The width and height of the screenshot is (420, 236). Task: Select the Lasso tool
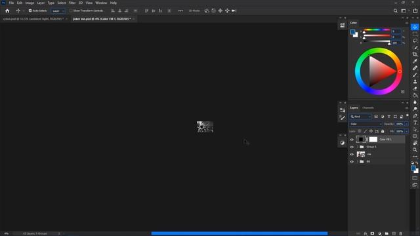415,41
